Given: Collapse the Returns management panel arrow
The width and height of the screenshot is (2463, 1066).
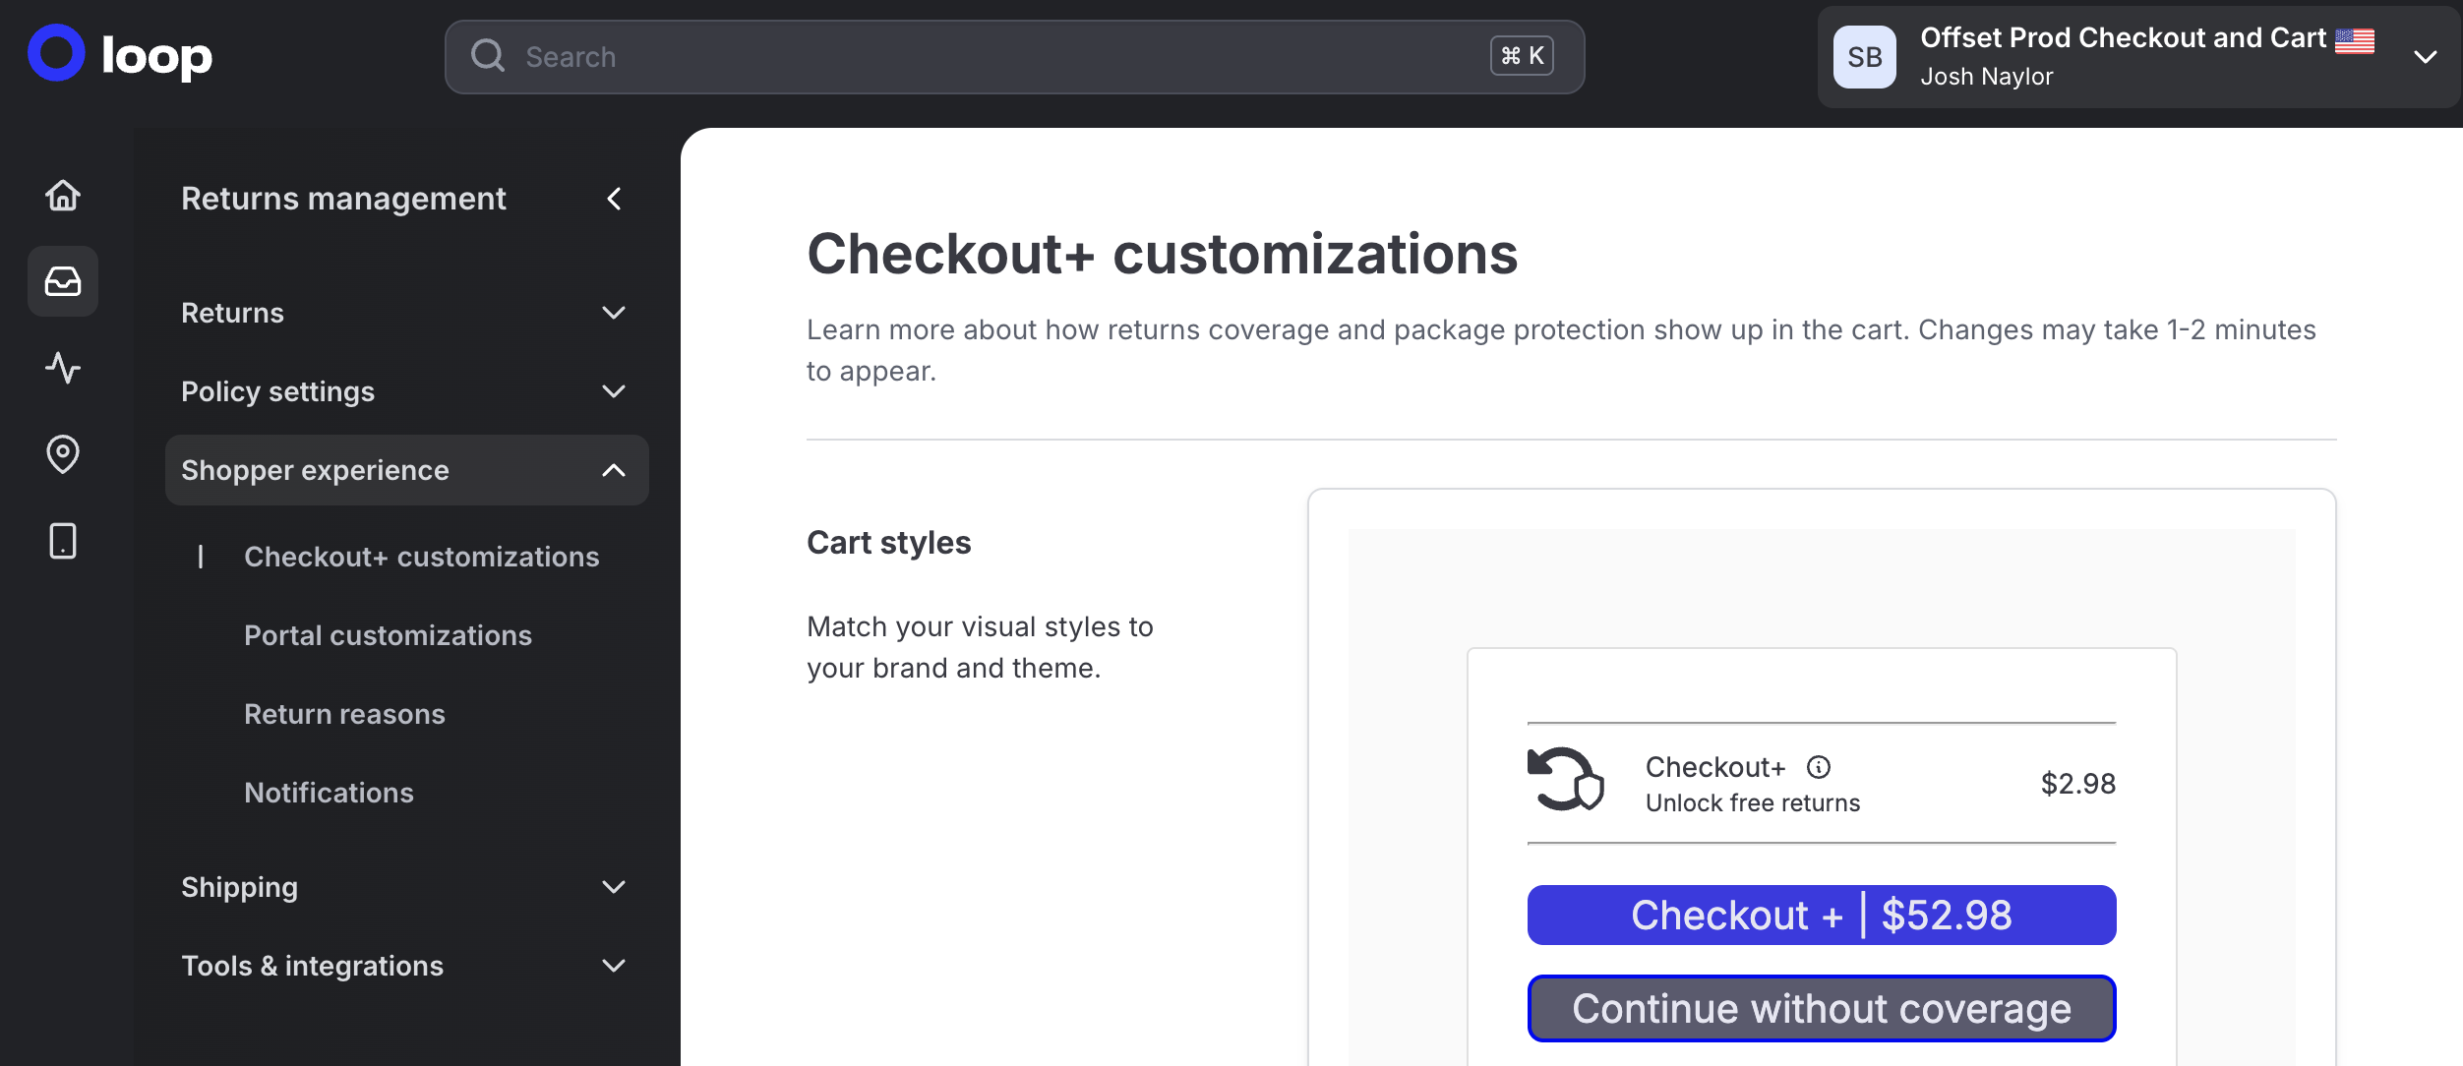Looking at the screenshot, I should tap(614, 199).
